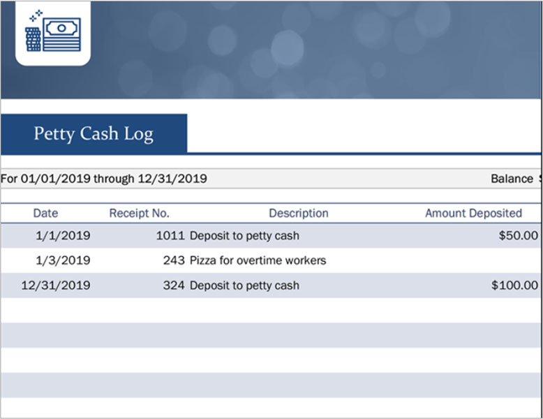
Task: Click the Deposit to petty cash description for receipt 1011
Action: coord(244,236)
